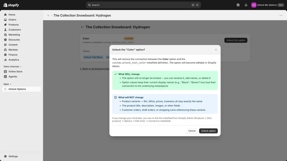Expand the Apps section
This screenshot has height=161, width=287.
pos(7,84)
